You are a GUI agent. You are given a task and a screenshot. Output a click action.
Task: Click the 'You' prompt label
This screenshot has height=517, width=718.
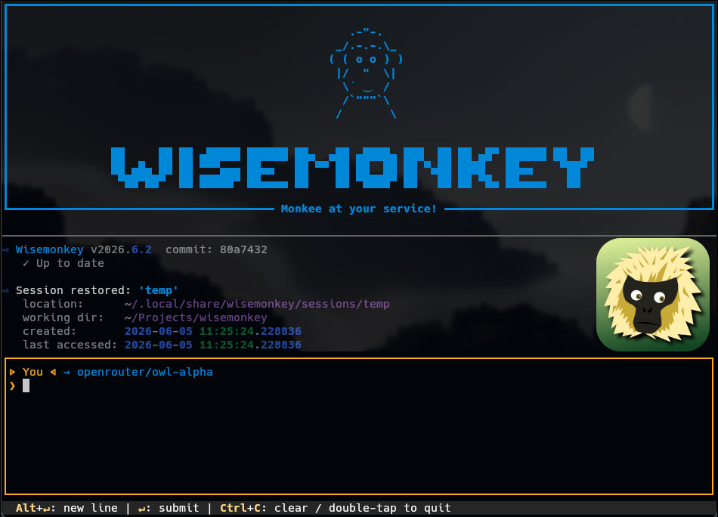coord(32,372)
